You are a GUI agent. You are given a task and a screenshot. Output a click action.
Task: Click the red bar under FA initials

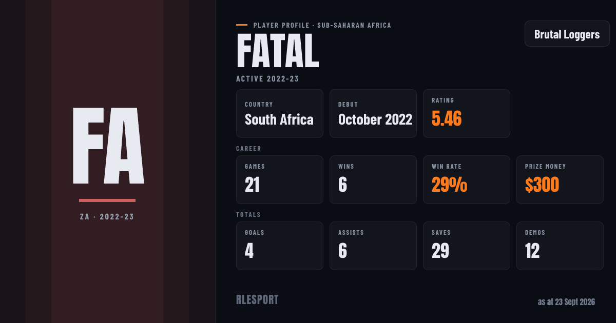(107, 200)
